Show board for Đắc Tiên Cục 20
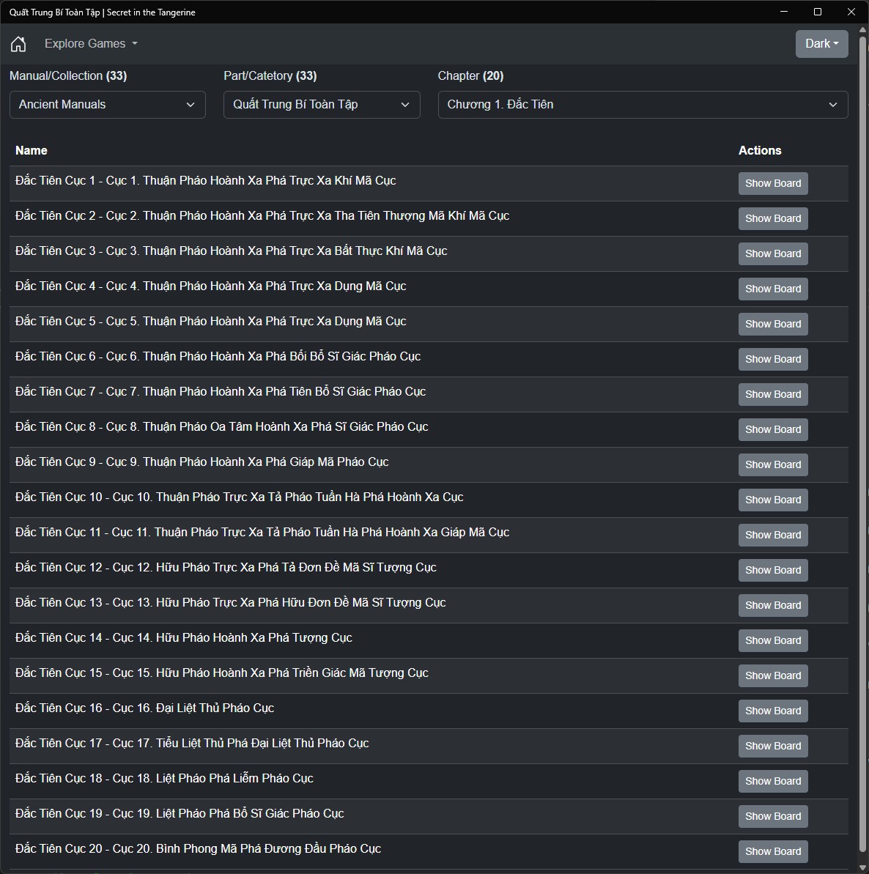 click(772, 851)
